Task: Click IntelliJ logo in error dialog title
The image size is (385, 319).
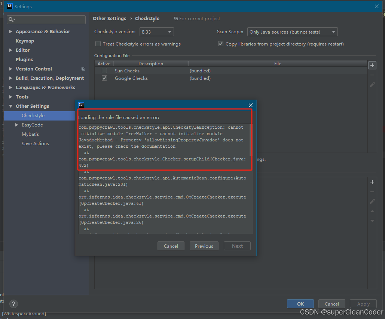Action: pos(81,105)
